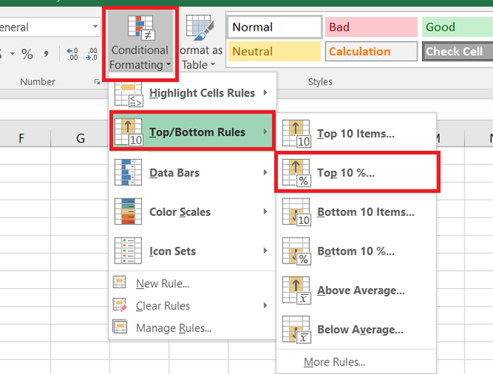The height and width of the screenshot is (374, 493).
Task: Open the accounting format dropdown arrow
Action: [x=12, y=54]
